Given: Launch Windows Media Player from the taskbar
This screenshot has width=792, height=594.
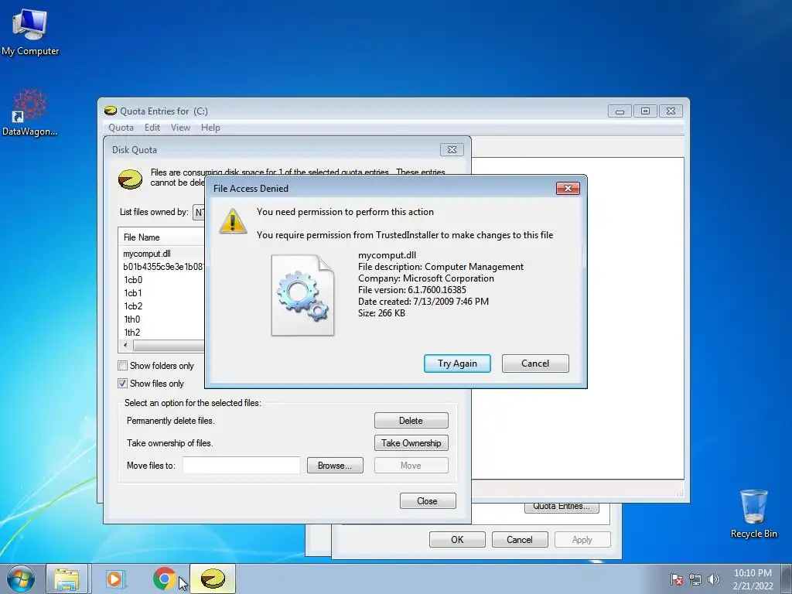Looking at the screenshot, I should point(114,579).
